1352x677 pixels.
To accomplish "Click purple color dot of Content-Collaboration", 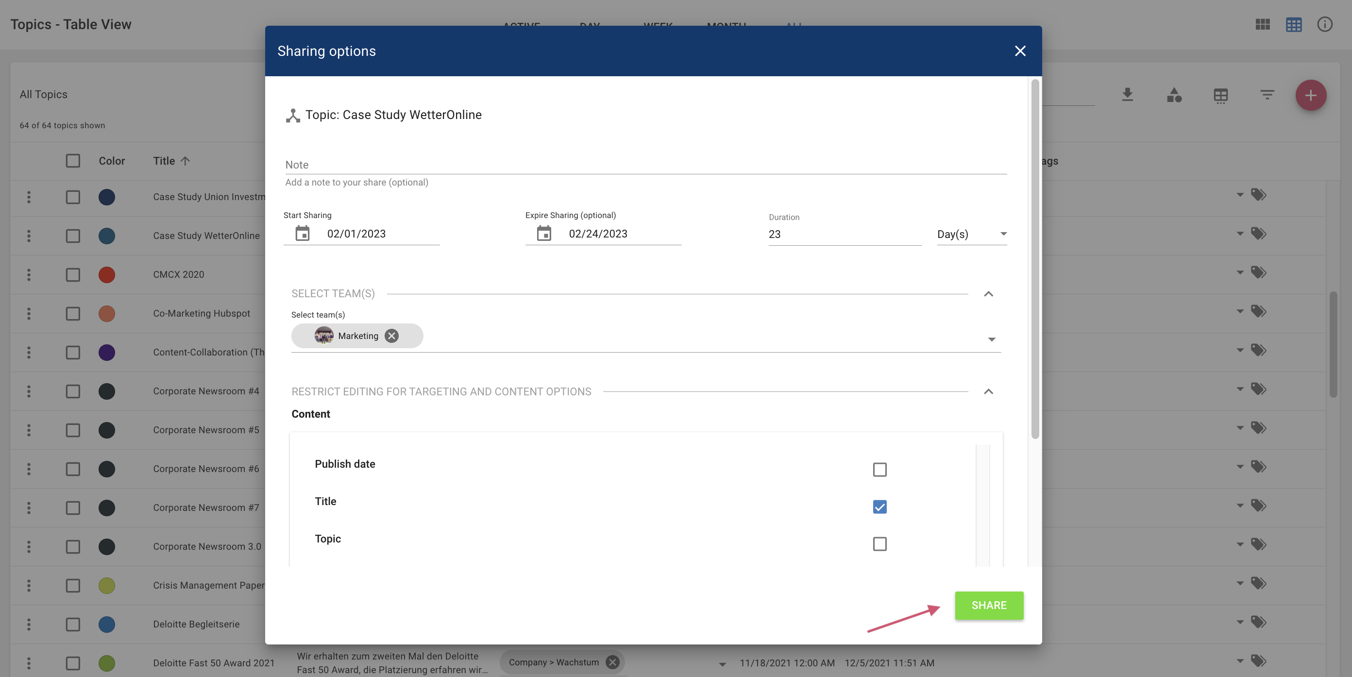I will click(106, 352).
